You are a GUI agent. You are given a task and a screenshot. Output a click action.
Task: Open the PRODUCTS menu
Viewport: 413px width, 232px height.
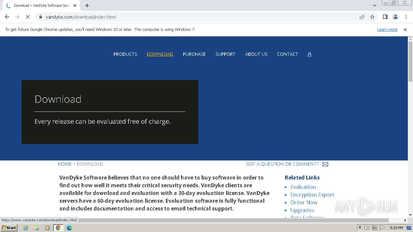[125, 54]
